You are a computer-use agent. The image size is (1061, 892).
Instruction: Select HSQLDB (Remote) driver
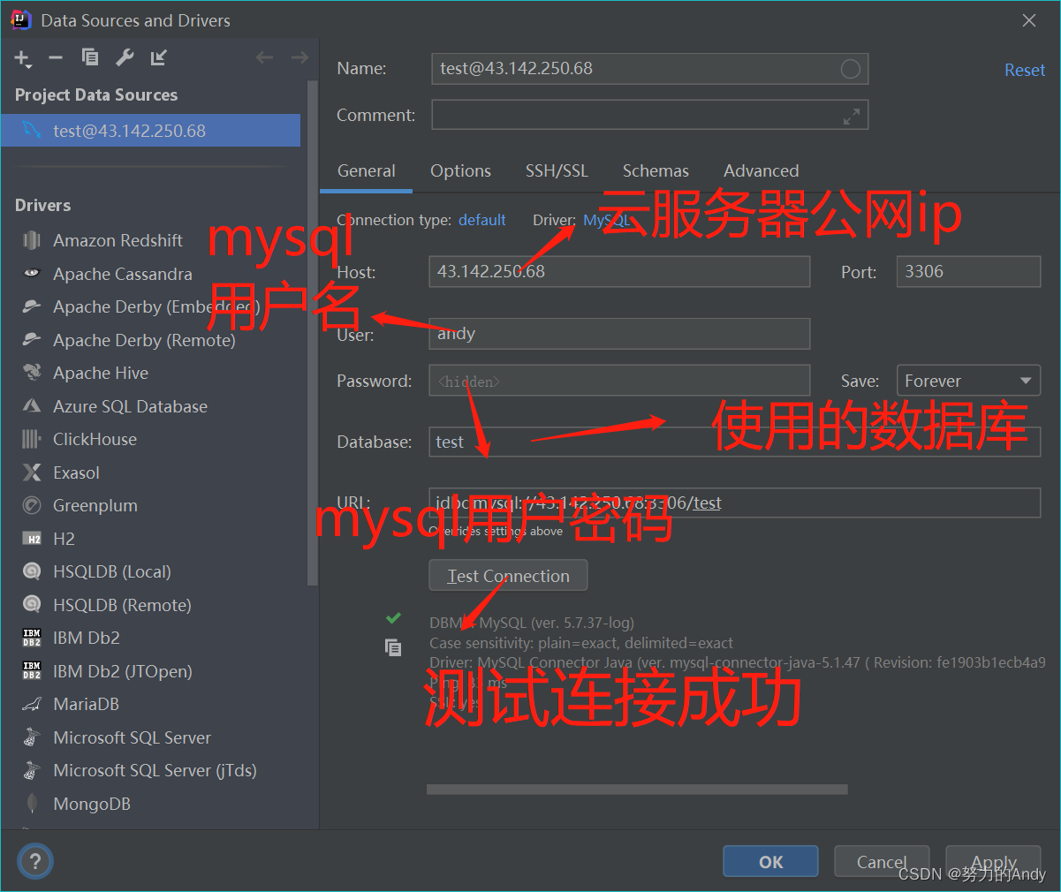tap(122, 605)
